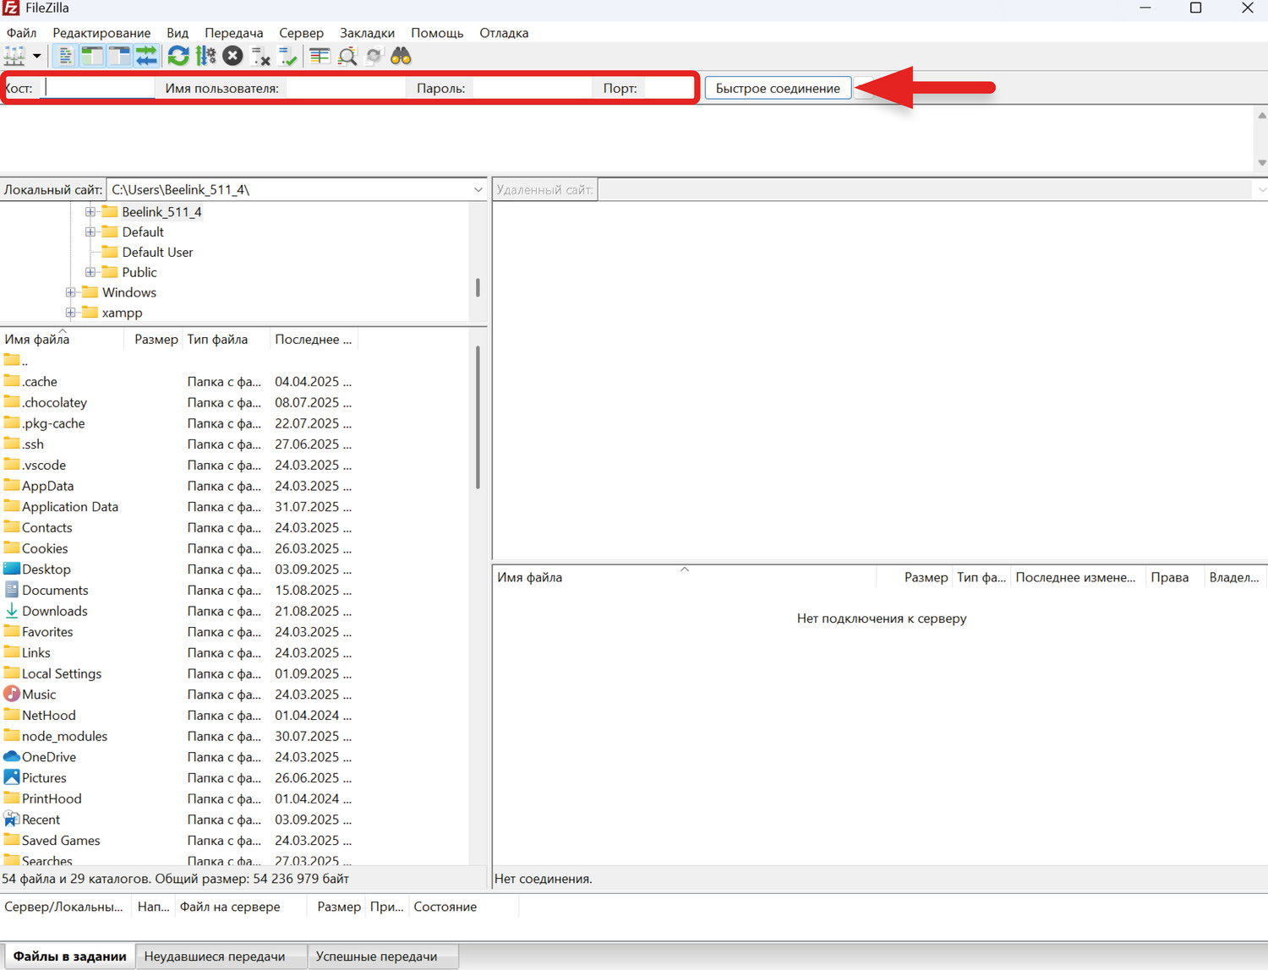Image resolution: width=1268 pixels, height=970 pixels.
Task: Open the Site Manager dropdown arrow
Action: pyautogui.click(x=36, y=57)
